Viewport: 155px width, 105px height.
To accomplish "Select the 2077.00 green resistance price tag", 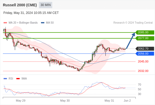I will click(x=145, y=38).
